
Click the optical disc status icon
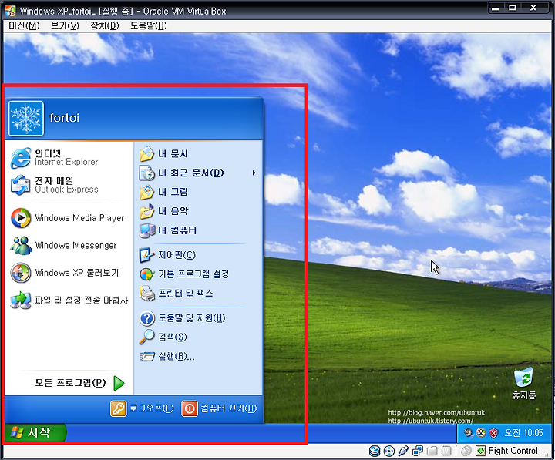coord(389,451)
